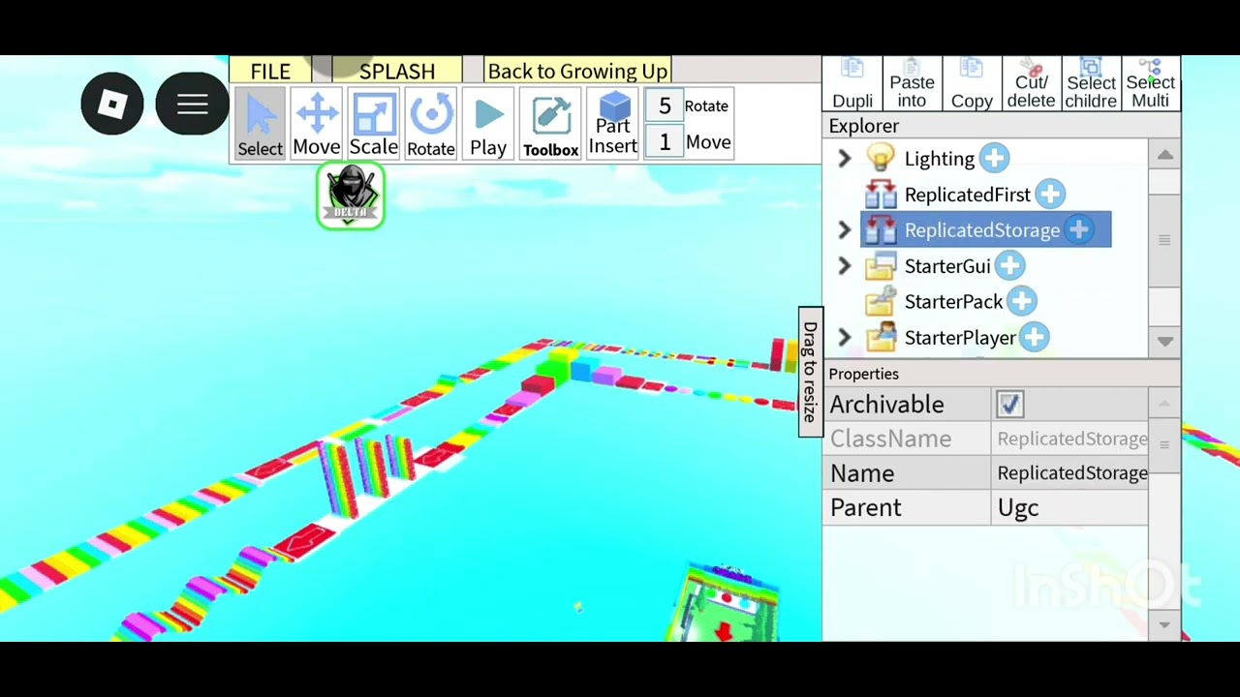1240x697 pixels.
Task: Click the Drag to resize handle
Action: click(x=810, y=372)
